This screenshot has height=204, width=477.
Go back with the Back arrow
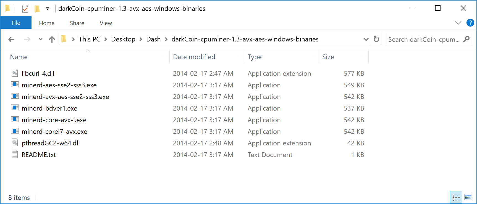click(11, 39)
